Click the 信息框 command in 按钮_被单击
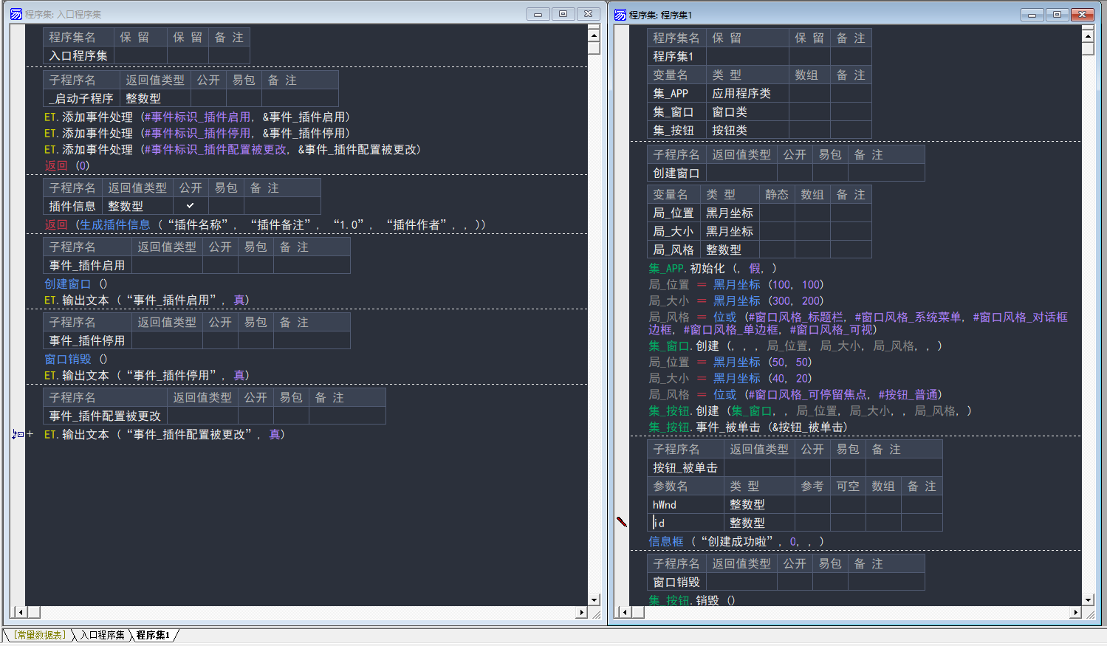1107x646 pixels. click(665, 541)
